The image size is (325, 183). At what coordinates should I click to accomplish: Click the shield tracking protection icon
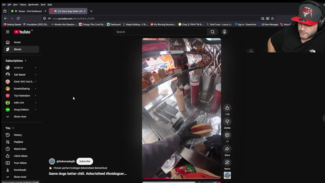pyautogui.click(x=44, y=18)
